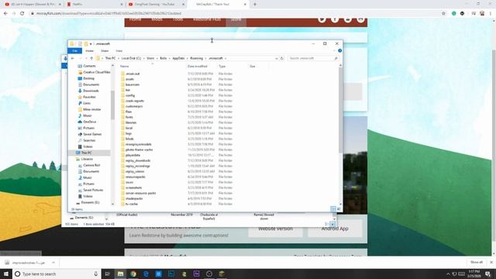This screenshot has height=279, width=496.
Task: Open the downloaded jar file chip
Action: click(29, 263)
